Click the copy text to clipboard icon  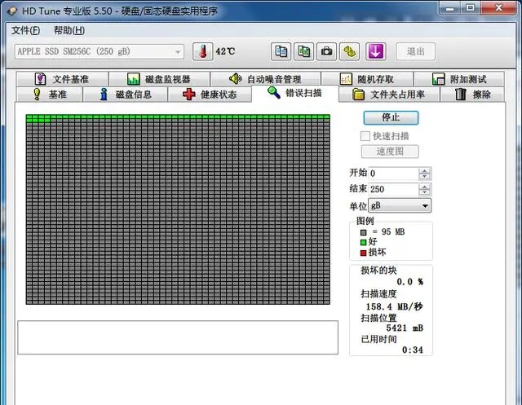(x=281, y=51)
